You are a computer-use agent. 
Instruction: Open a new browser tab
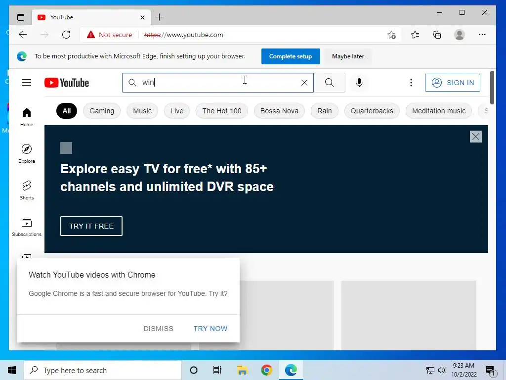(x=160, y=17)
